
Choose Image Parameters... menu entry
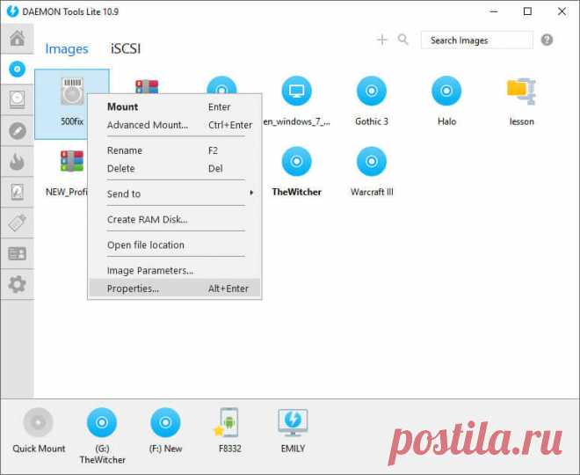(x=175, y=271)
